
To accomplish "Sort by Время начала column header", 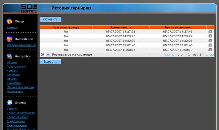I will click(x=121, y=27).
